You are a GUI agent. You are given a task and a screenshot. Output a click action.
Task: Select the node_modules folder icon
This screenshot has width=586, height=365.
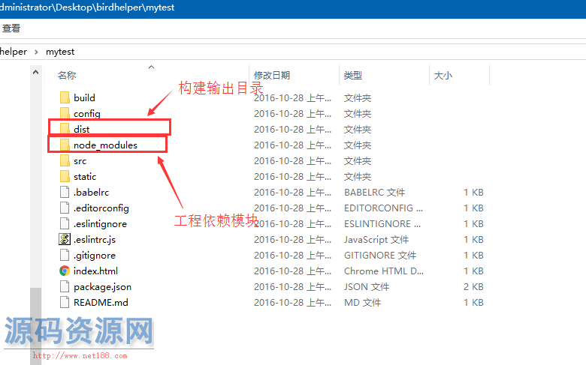(64, 145)
